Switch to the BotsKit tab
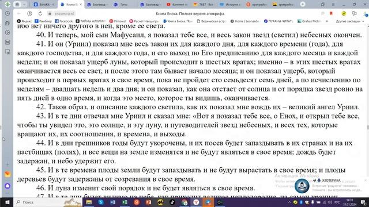This screenshot has height=207, width=369. point(44,4)
